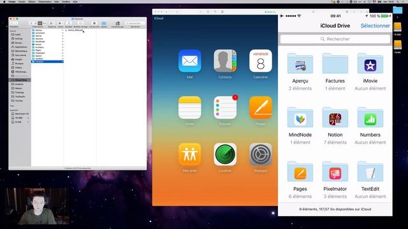Select Macintosh HD in Finder sidebar

[x=20, y=114]
